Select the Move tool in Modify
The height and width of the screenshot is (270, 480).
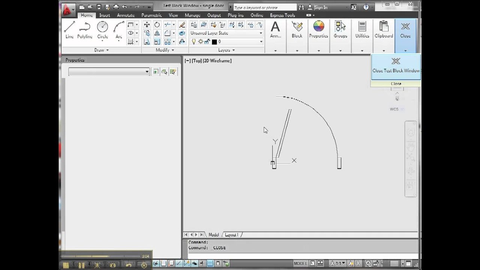click(x=147, y=24)
